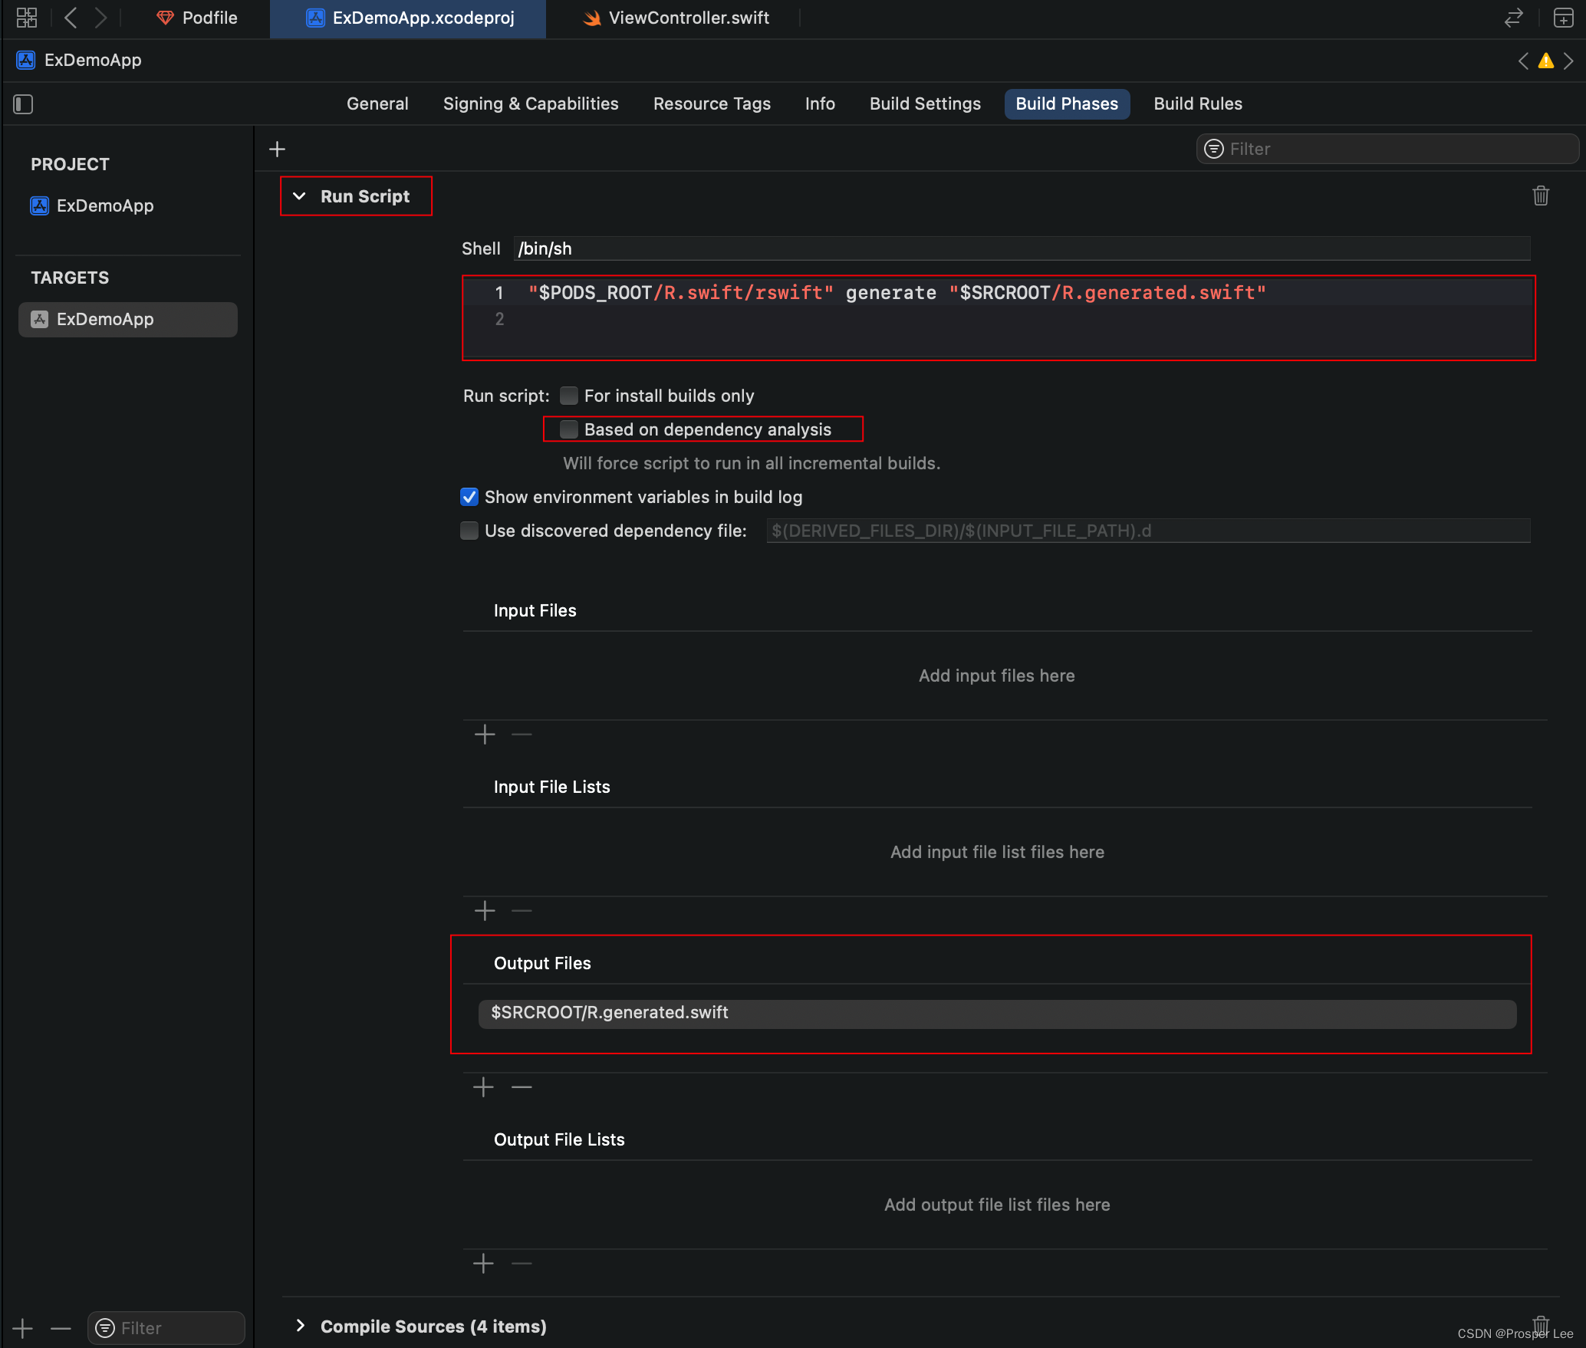Check Based on dependency analysis
Viewport: 1586px width, 1348px height.
pyautogui.click(x=569, y=429)
